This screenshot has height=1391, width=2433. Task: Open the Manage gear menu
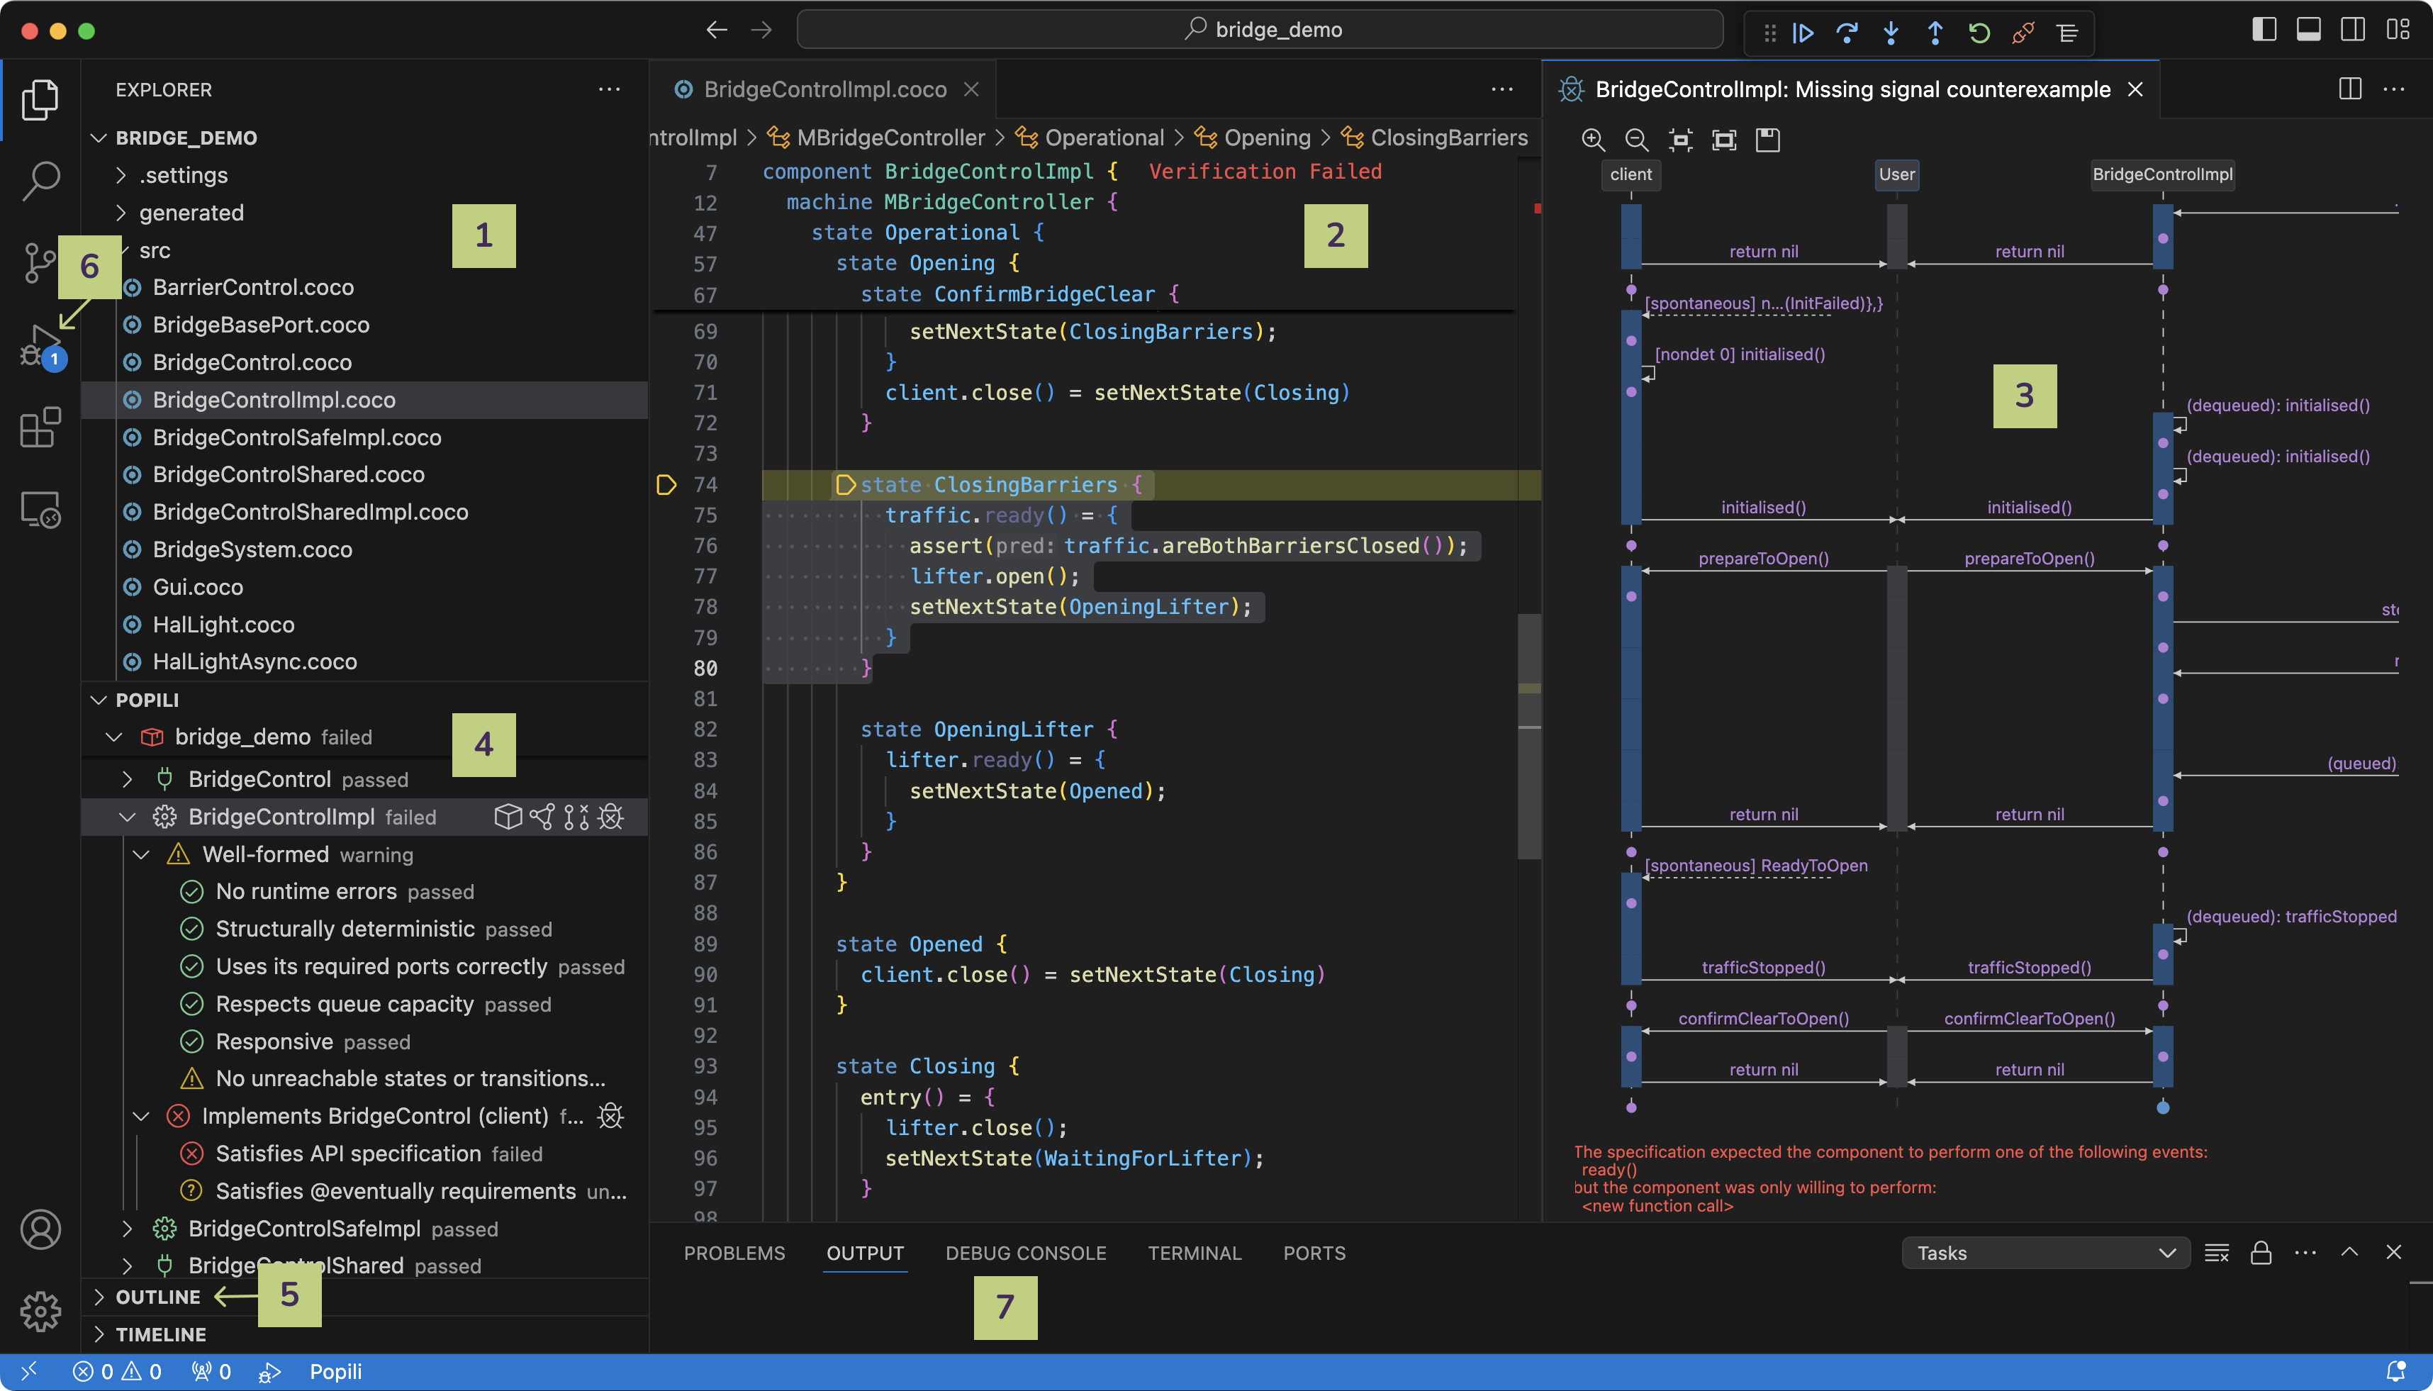coord(40,1311)
